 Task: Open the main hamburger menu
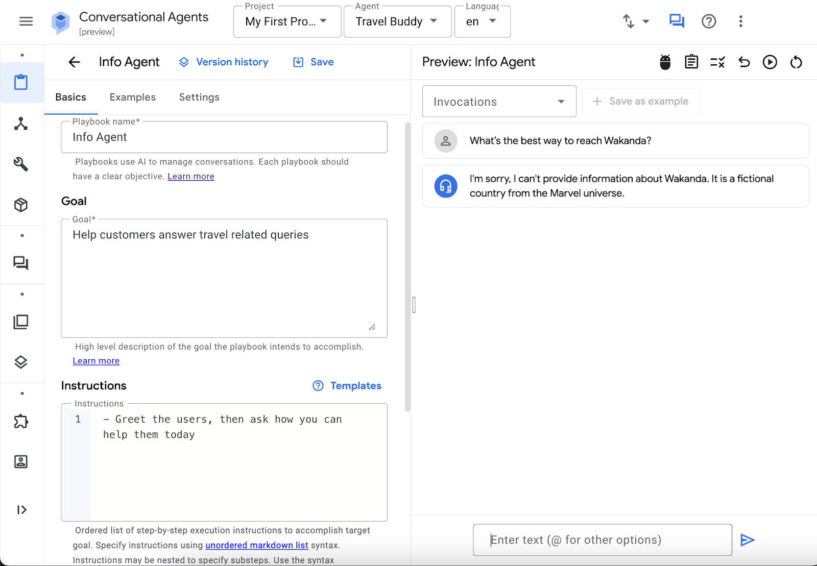26,21
